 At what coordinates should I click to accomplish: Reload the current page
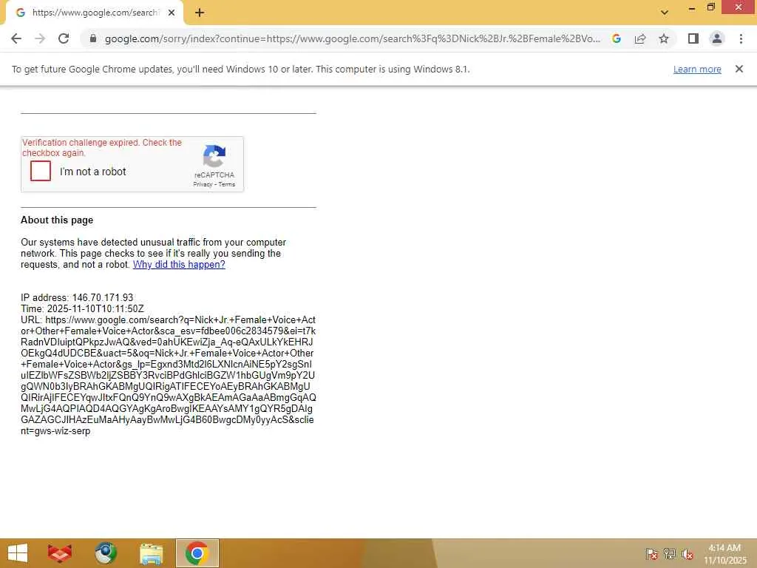click(x=64, y=38)
